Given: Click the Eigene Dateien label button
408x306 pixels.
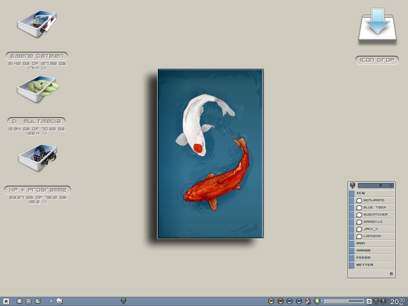Looking at the screenshot, I should point(37,56).
